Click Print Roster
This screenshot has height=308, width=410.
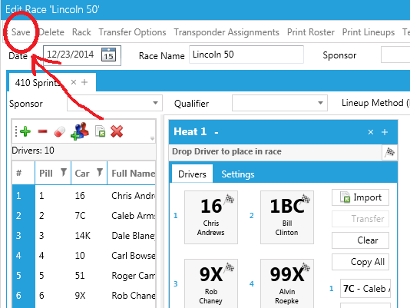pyautogui.click(x=311, y=32)
